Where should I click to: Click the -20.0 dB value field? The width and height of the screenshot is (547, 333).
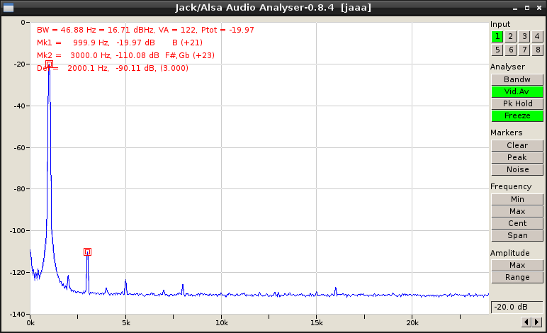(517, 307)
